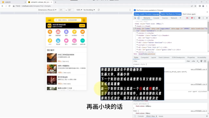Open the Chrome profile avatar icon

pyautogui.click(x=203, y=6)
